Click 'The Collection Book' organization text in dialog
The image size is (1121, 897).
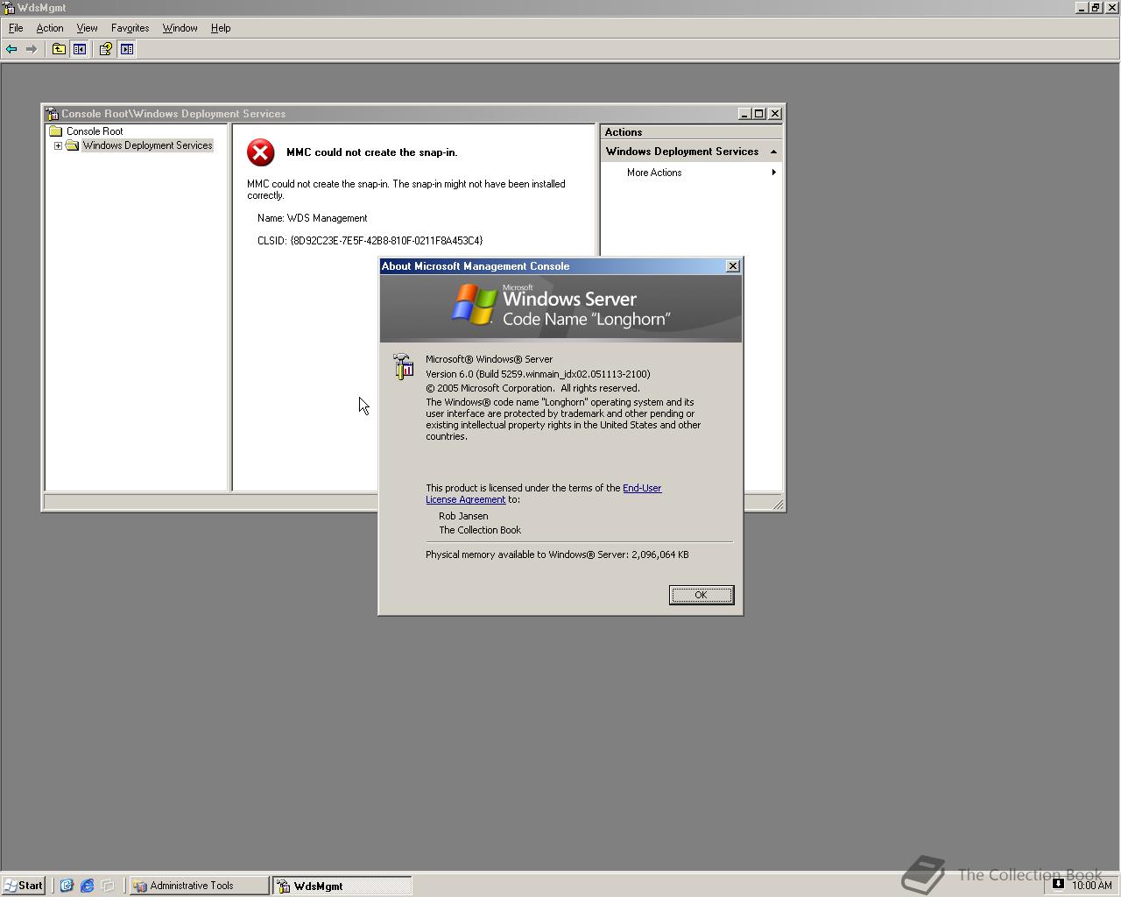pyautogui.click(x=480, y=530)
